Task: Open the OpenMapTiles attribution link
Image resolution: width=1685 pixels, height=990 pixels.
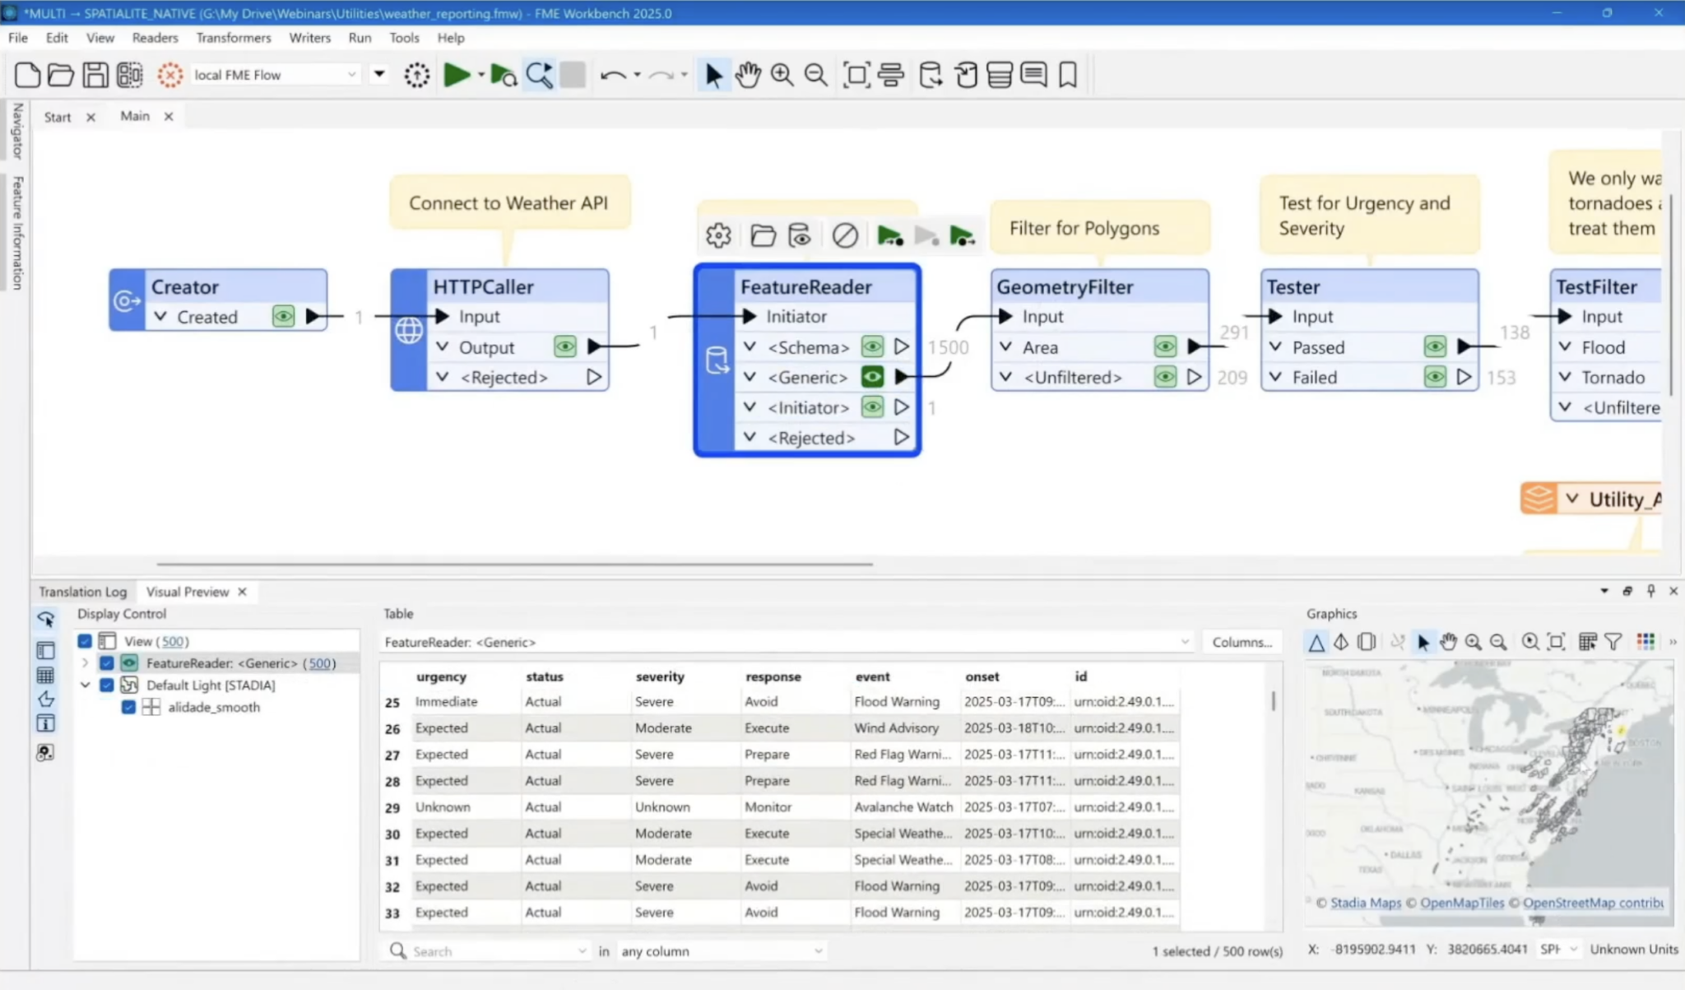Action: click(1461, 903)
